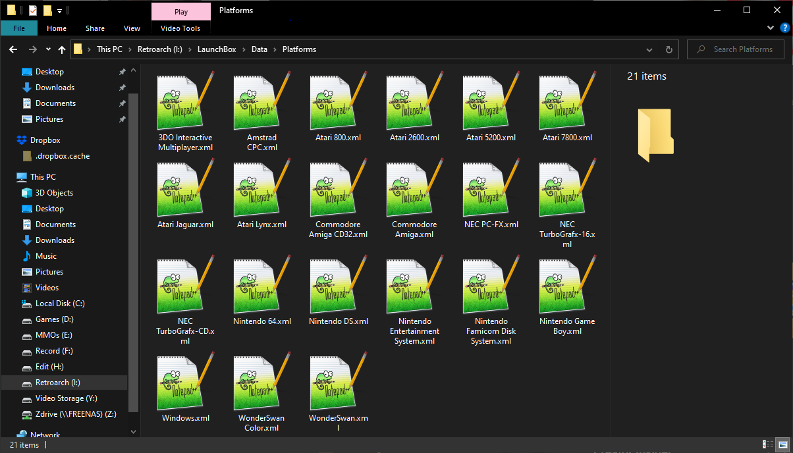Open the Customize Quick Access Toolbar dropdown
Screen dimensions: 793x453
click(x=59, y=11)
